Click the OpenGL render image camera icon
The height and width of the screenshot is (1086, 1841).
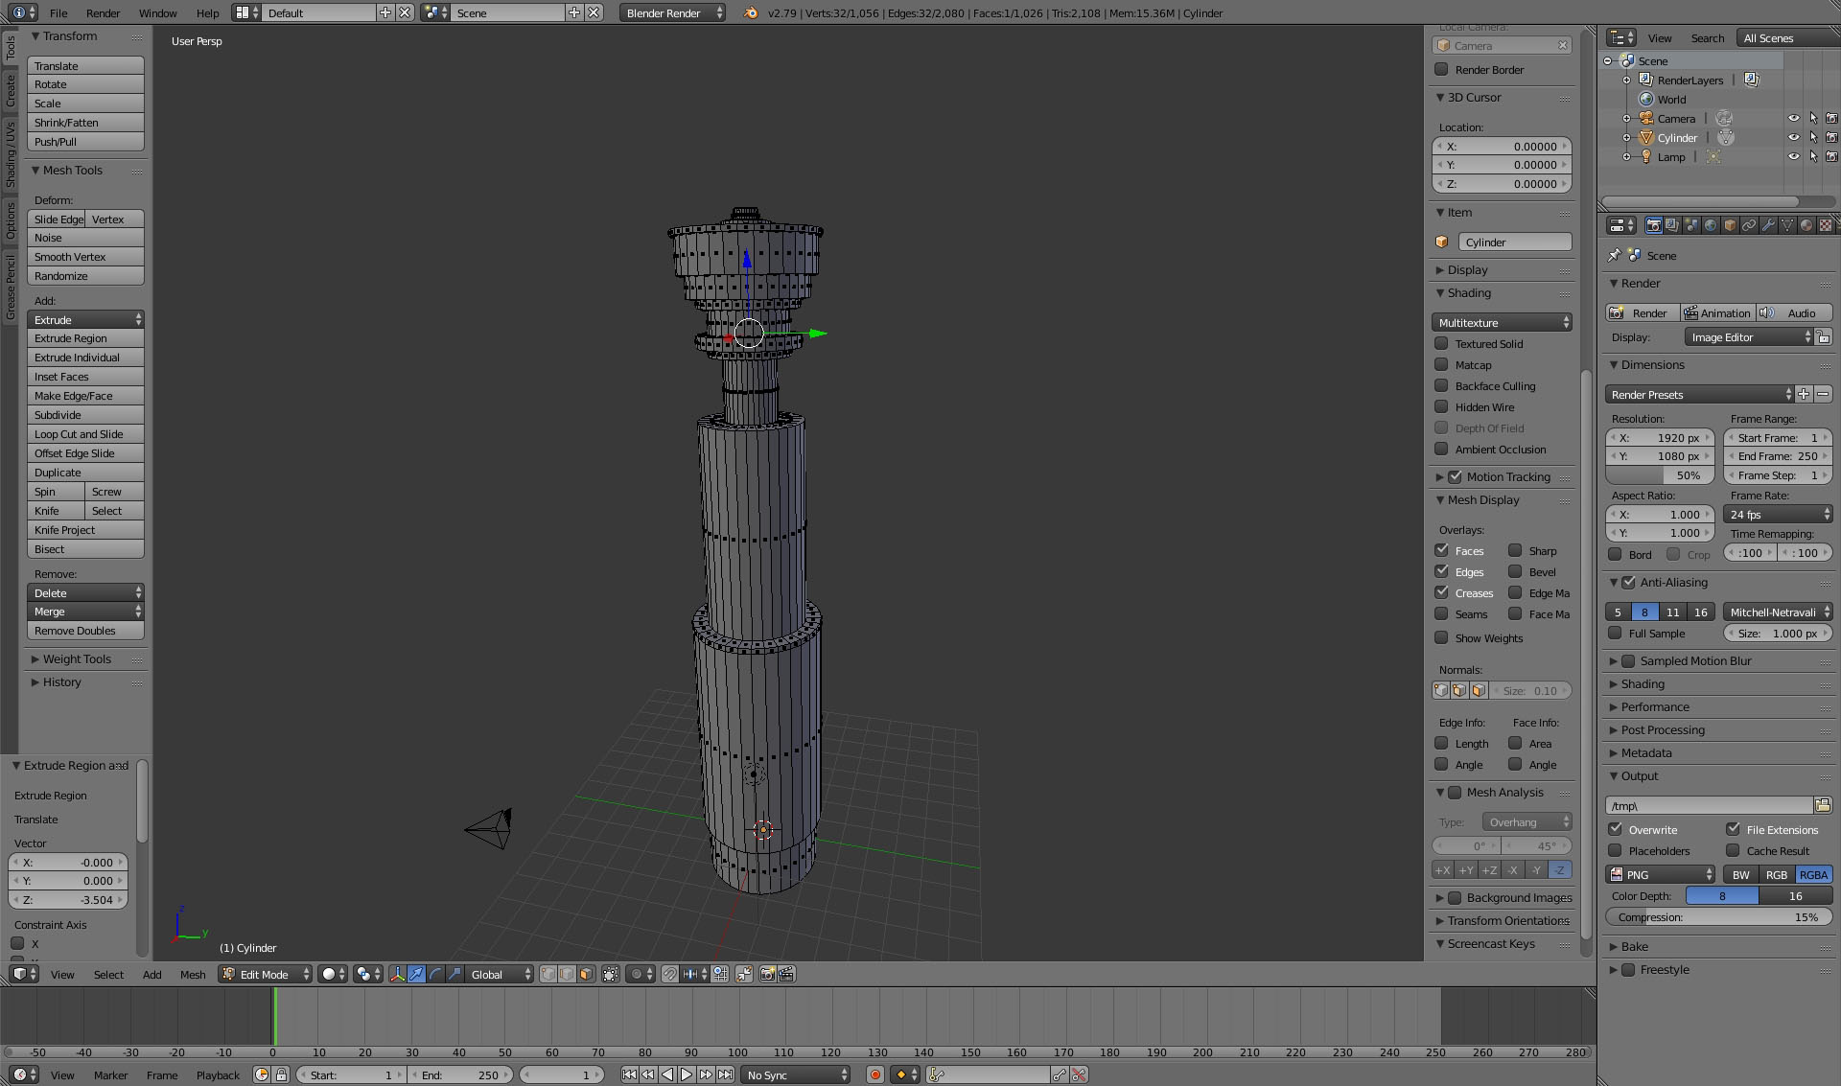pyautogui.click(x=767, y=974)
